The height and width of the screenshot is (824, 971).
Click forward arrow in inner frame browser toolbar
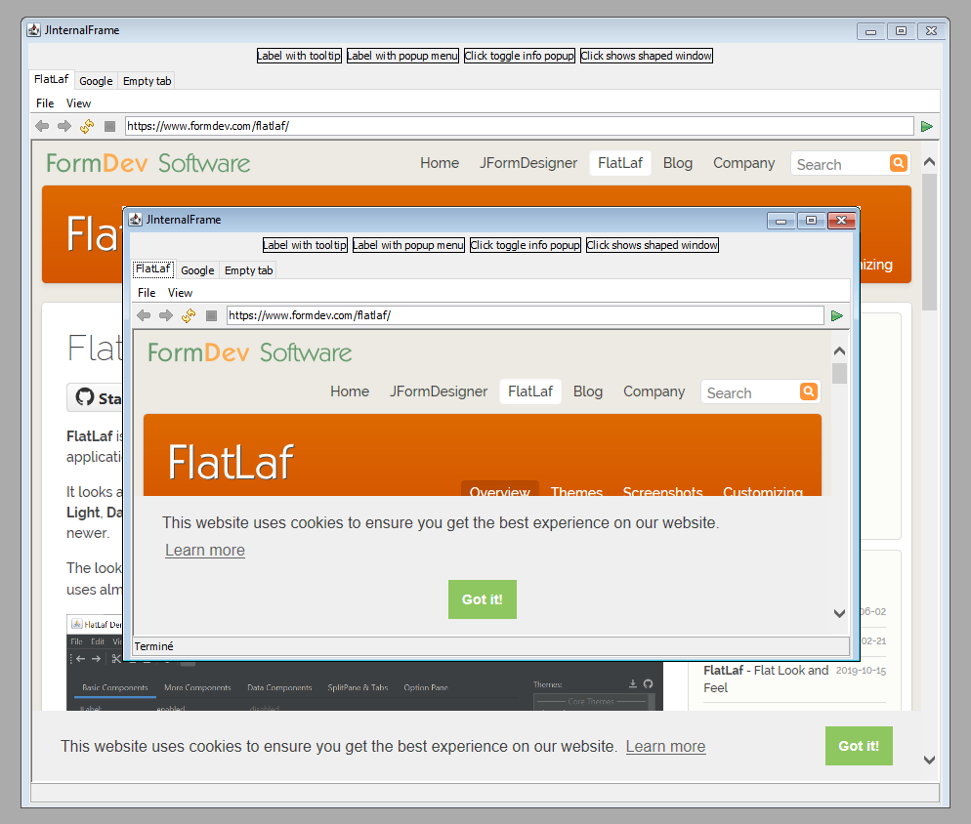(x=166, y=315)
